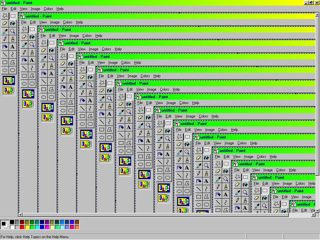Choose the Ellipse tool in outermost toolbox

5,70
